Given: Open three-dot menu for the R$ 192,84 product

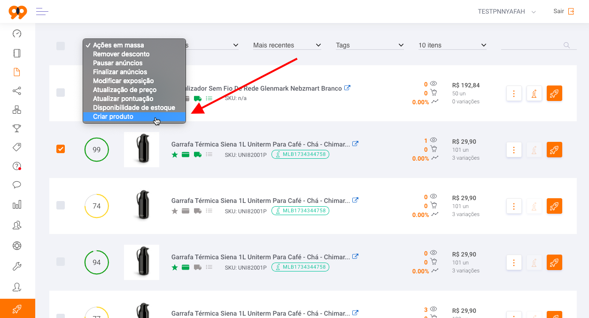Looking at the screenshot, I should tap(514, 93).
